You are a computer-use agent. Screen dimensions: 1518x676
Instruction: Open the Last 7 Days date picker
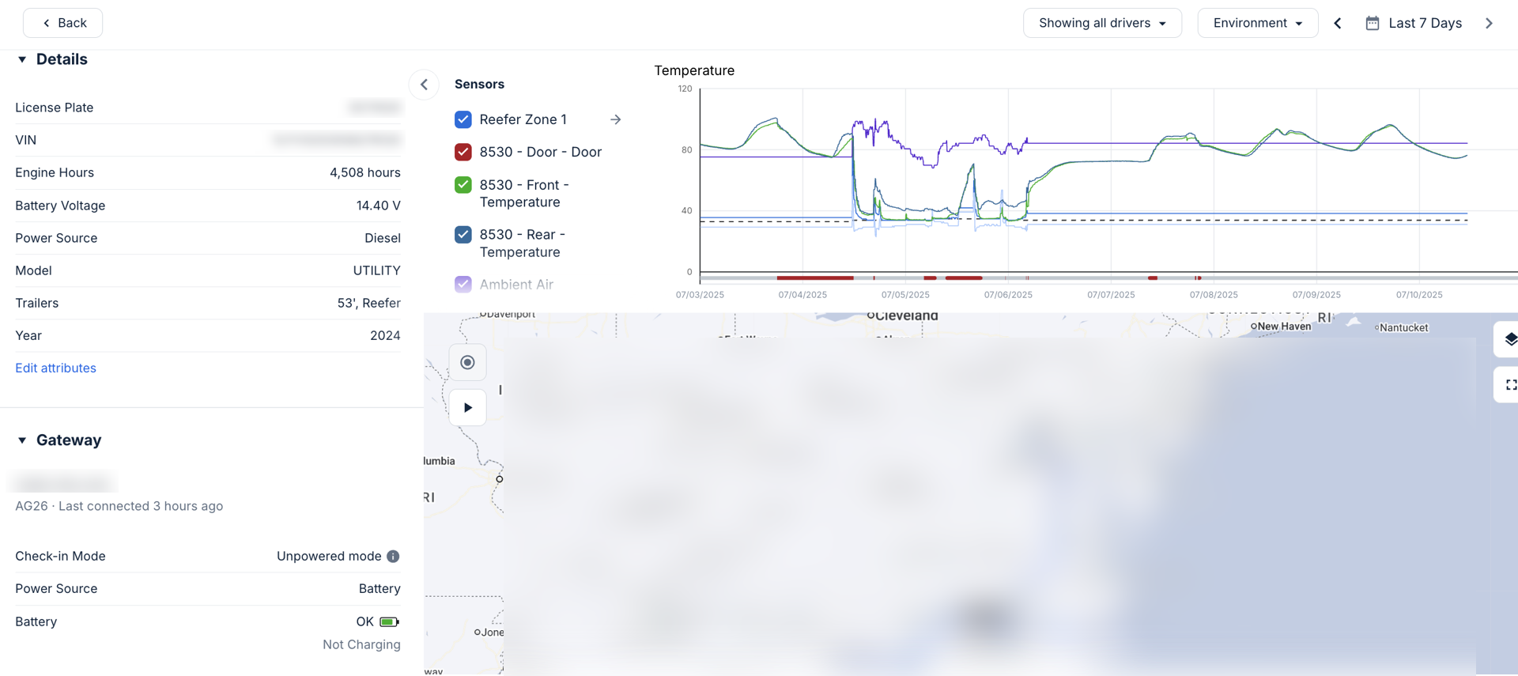(1414, 23)
